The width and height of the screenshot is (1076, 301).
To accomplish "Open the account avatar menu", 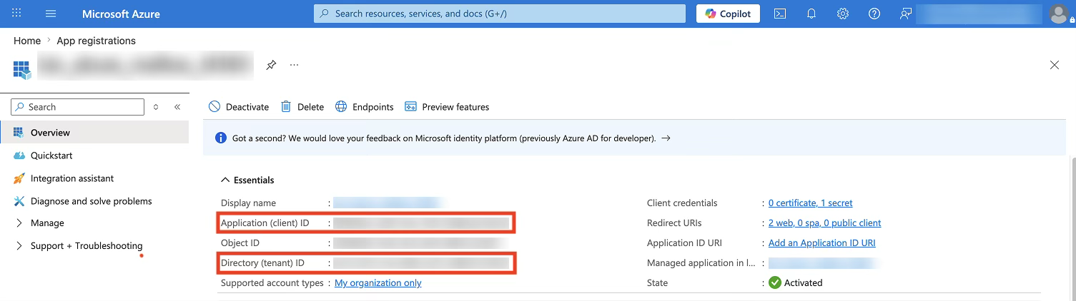I will 1059,14.
